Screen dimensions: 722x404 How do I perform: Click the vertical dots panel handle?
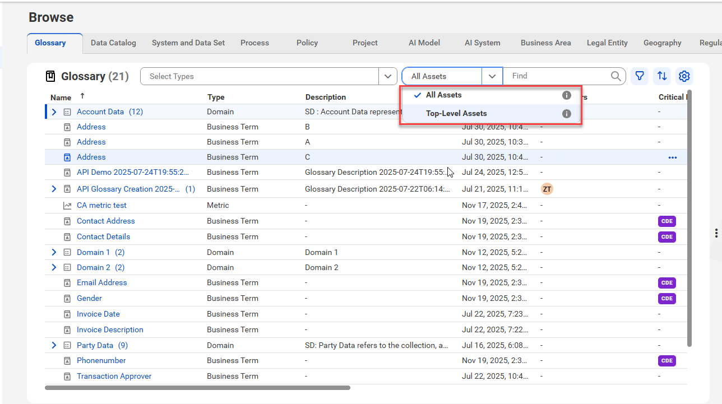tap(717, 233)
